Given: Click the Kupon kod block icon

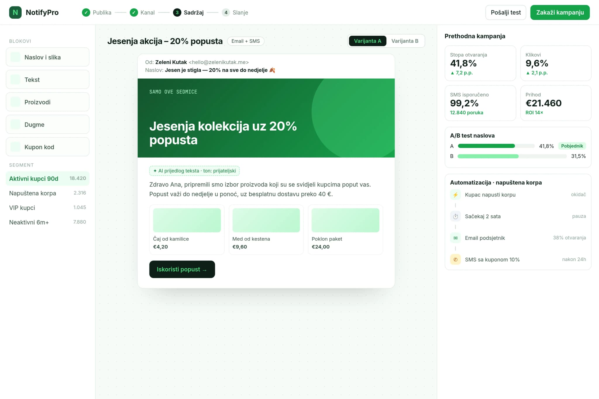Looking at the screenshot, I should 16,147.
